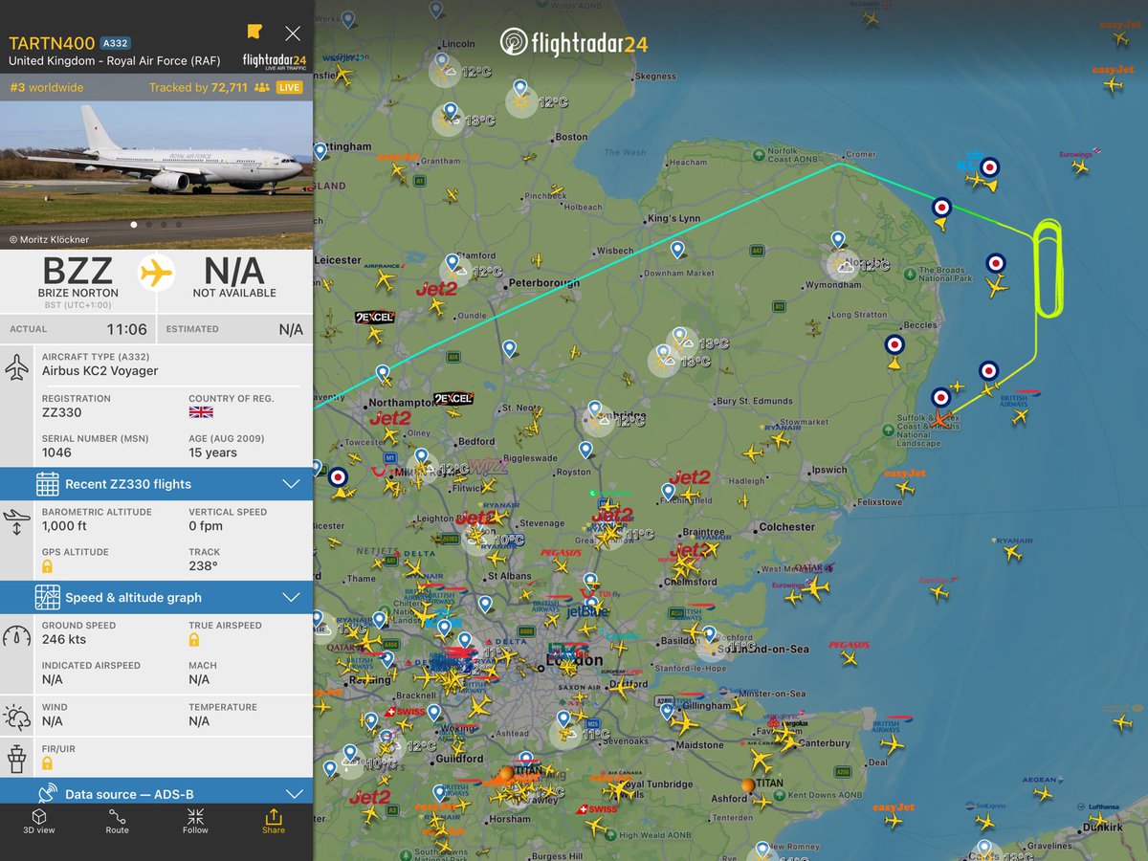Tap the photo carousel page dots
The width and height of the screenshot is (1148, 861).
point(157,225)
